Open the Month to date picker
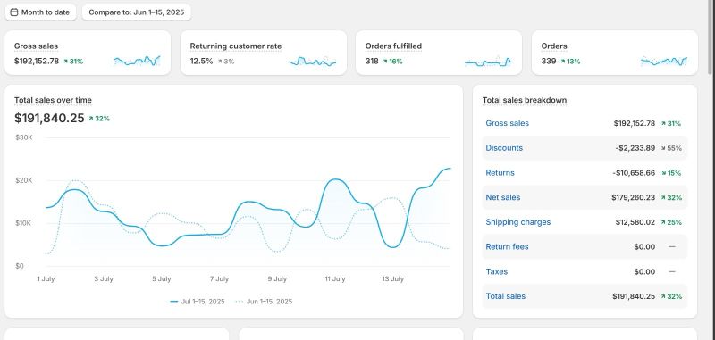 (x=40, y=12)
